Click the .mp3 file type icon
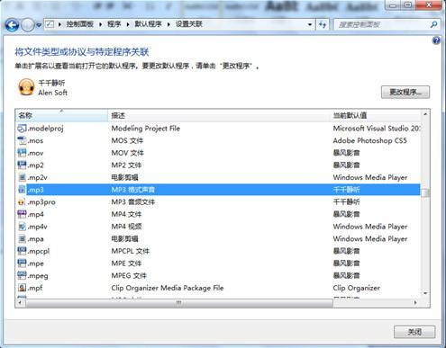Screen dimensions: 446x348 pos(22,190)
